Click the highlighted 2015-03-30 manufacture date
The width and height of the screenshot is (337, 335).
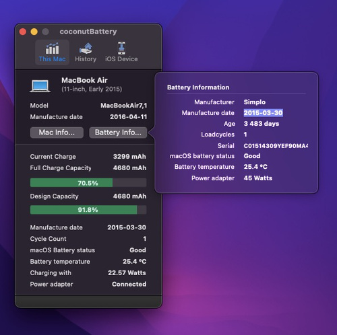(x=264, y=113)
